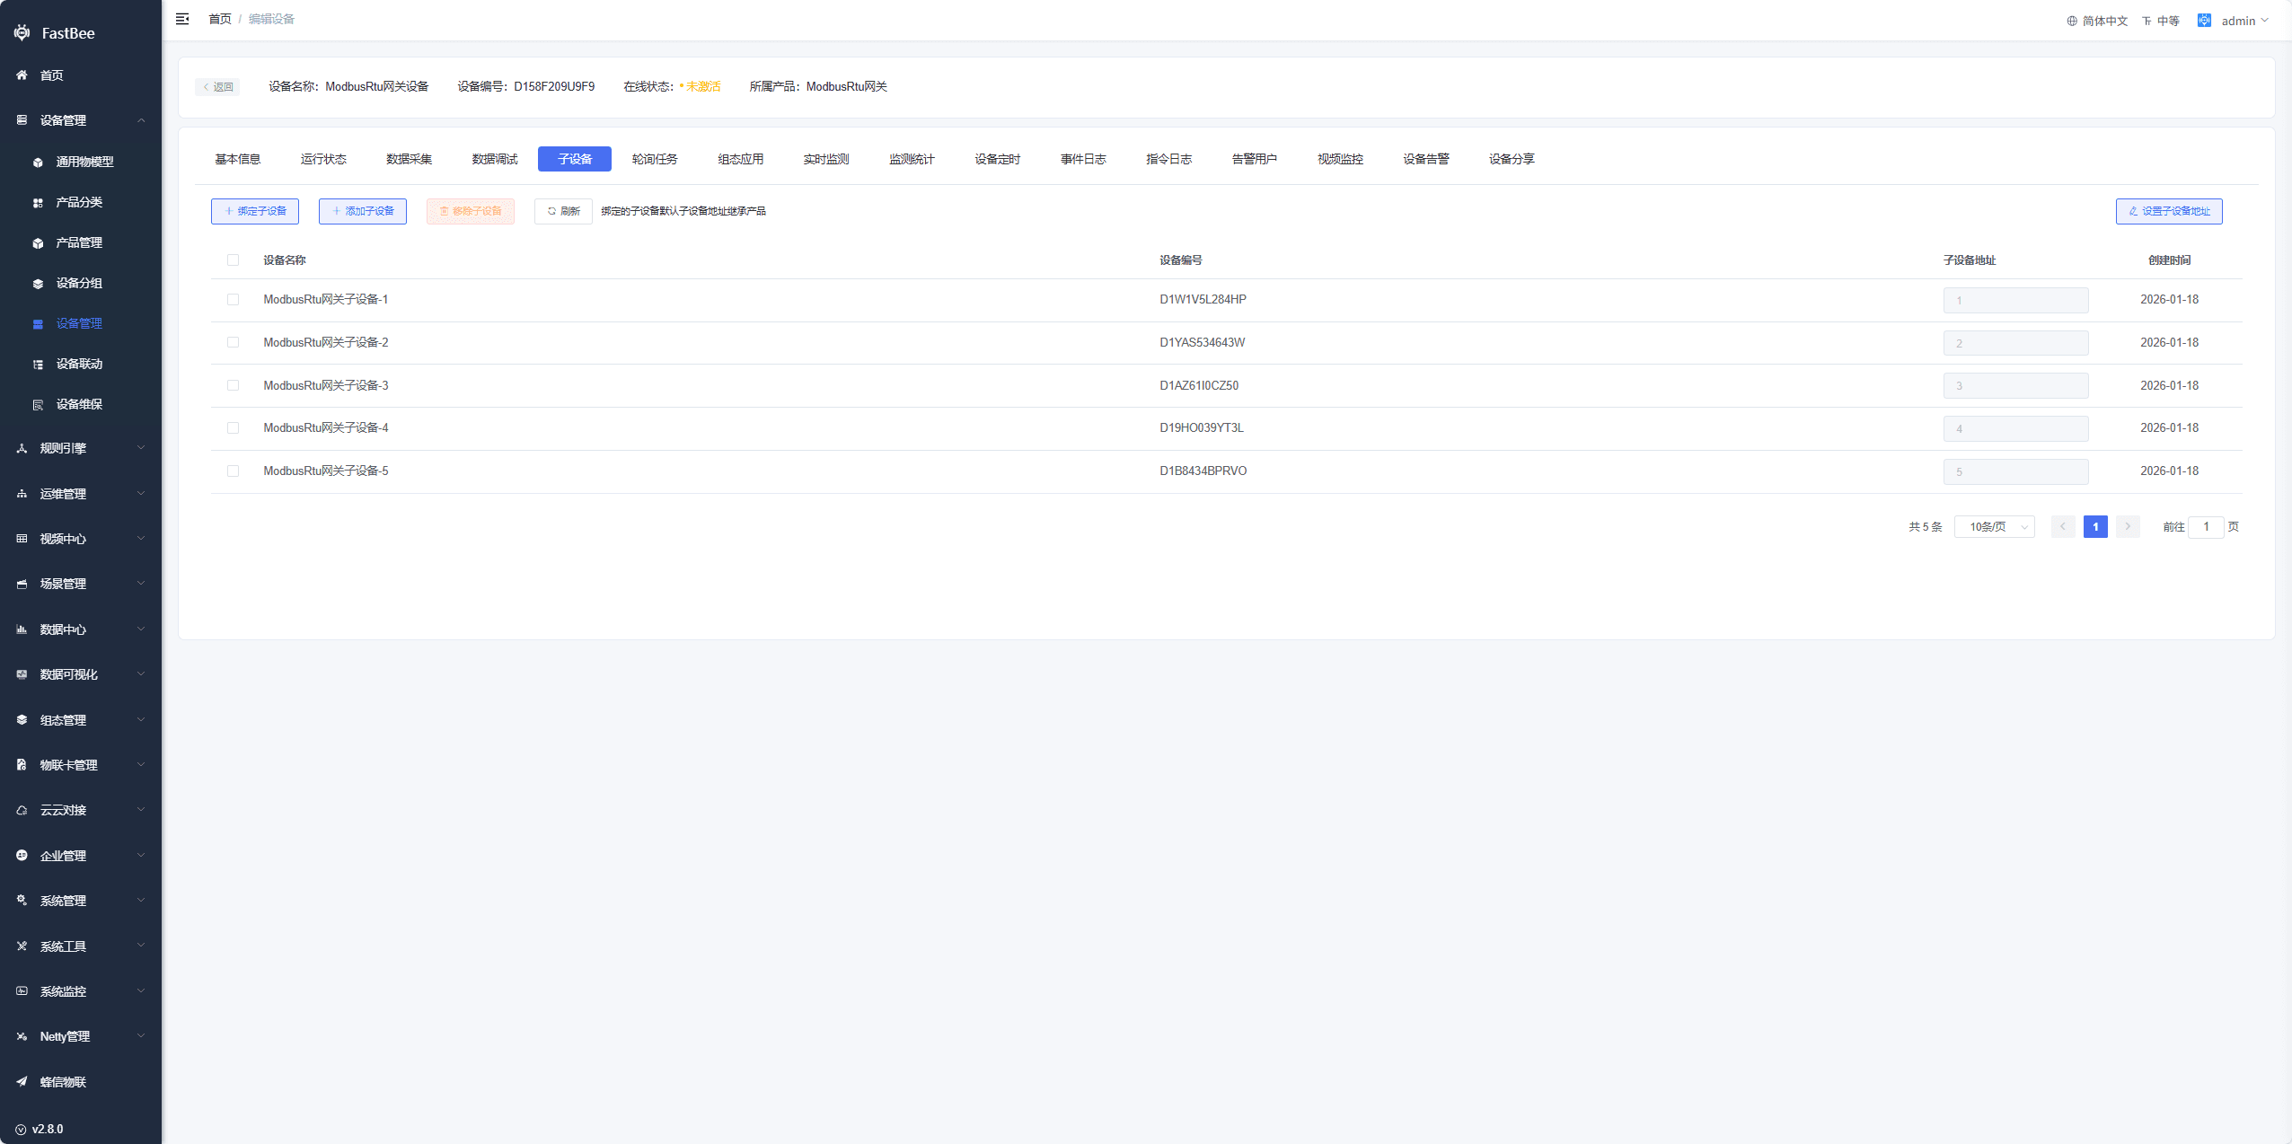The image size is (2292, 1144).
Task: Toggle the select-all checkbox in table header
Action: (x=234, y=260)
